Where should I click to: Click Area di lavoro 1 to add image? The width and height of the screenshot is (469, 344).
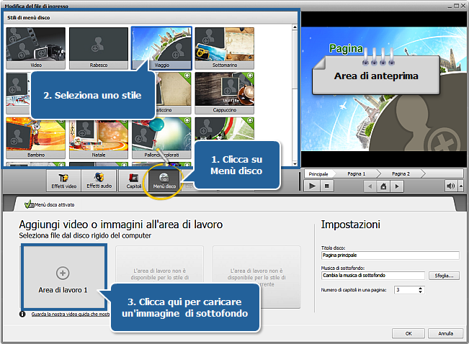(63, 276)
